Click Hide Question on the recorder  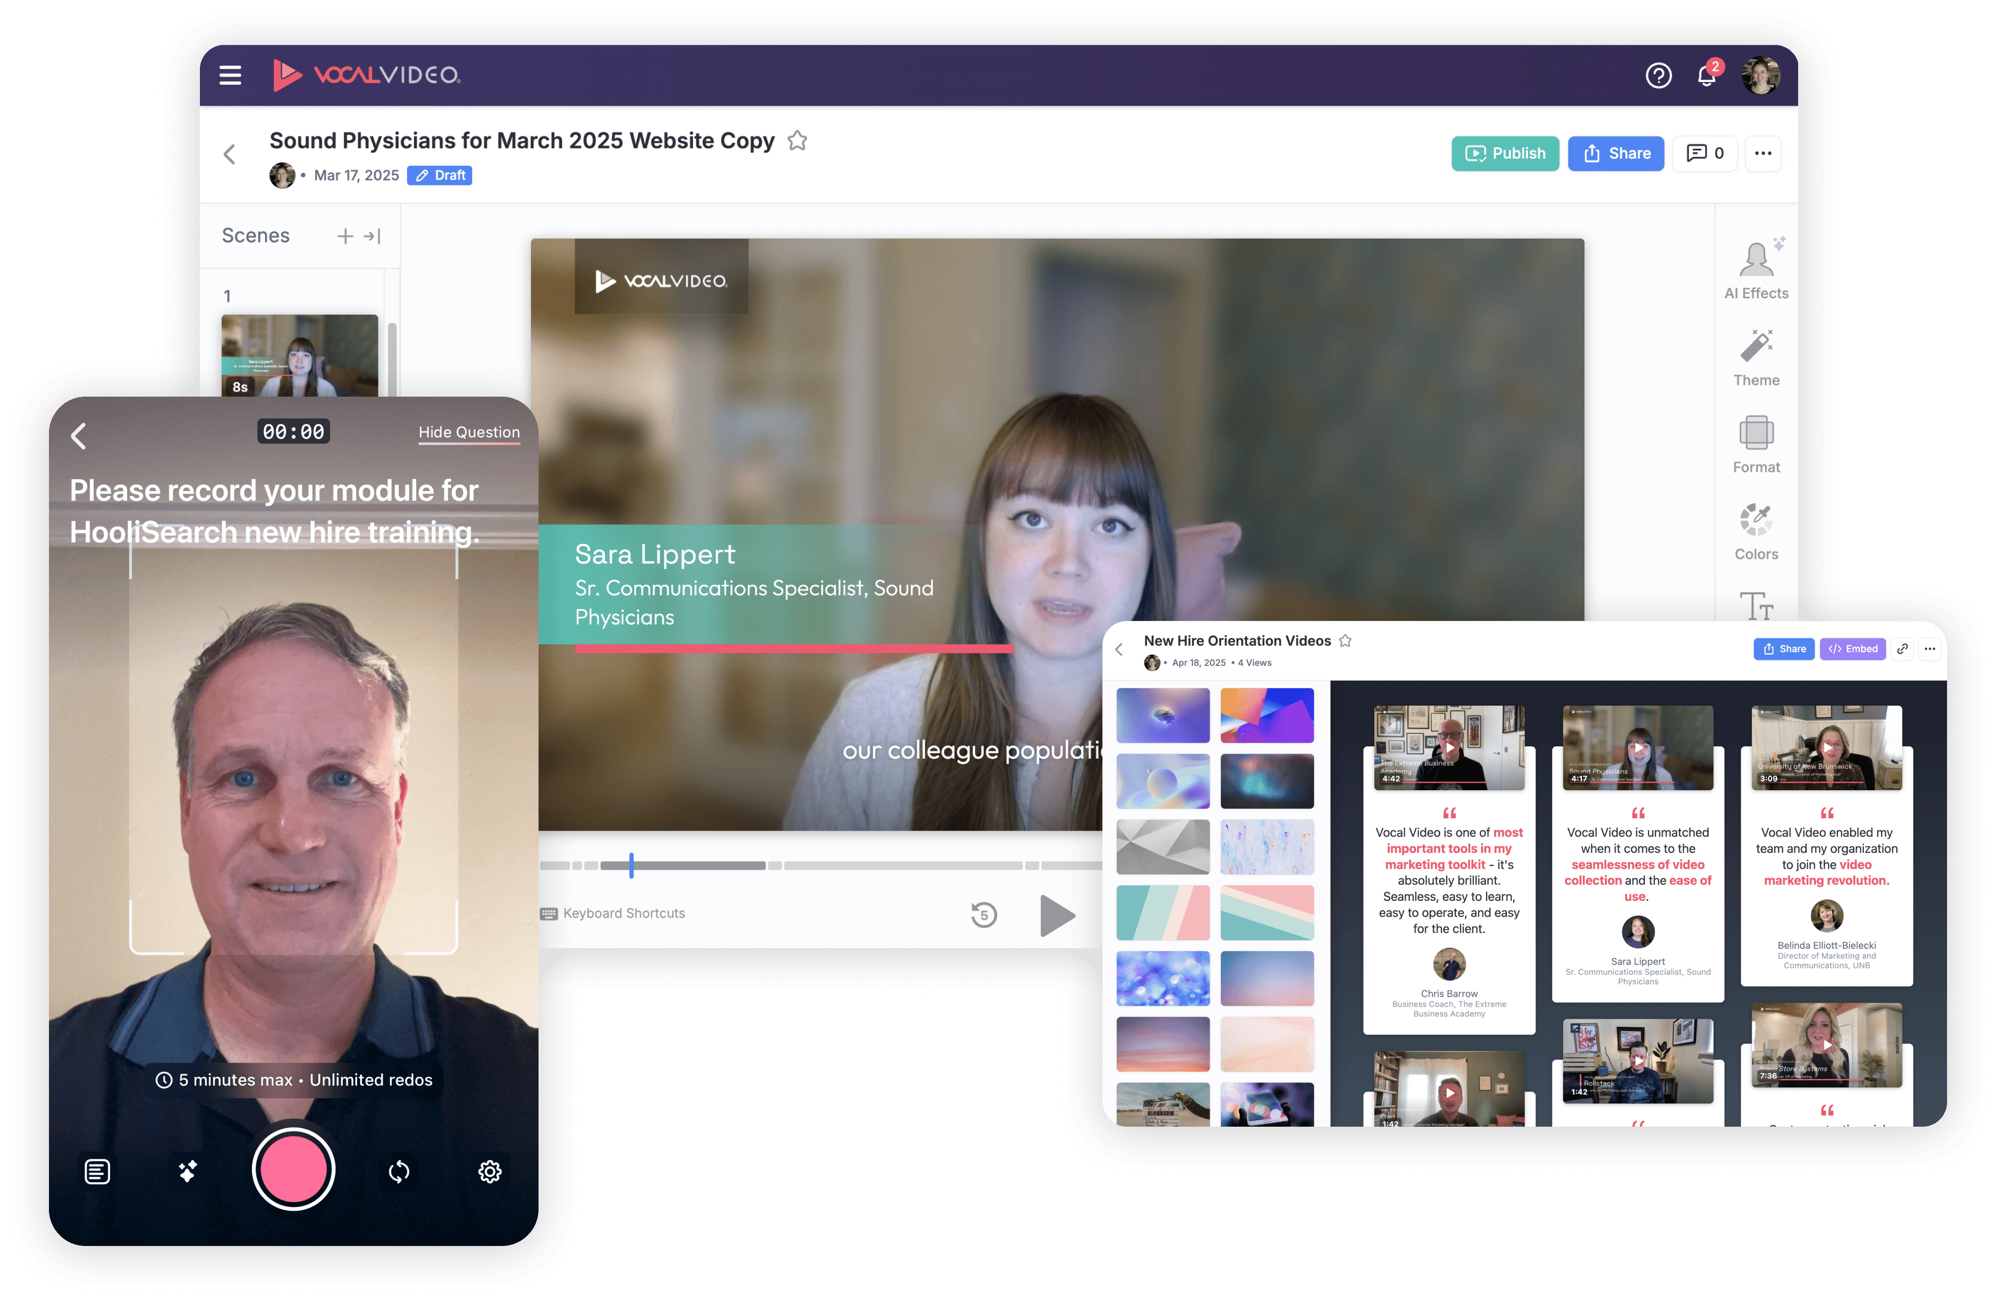469,433
